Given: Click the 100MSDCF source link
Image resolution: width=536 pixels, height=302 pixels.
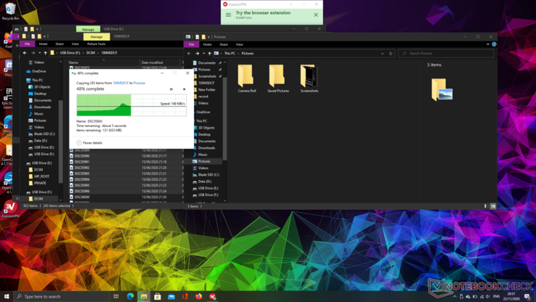Looking at the screenshot, I should tap(121, 83).
